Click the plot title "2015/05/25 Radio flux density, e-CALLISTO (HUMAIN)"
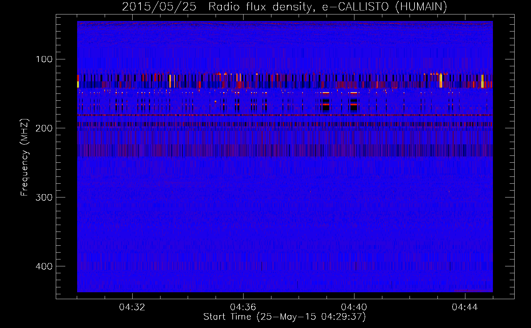 pyautogui.click(x=284, y=7)
